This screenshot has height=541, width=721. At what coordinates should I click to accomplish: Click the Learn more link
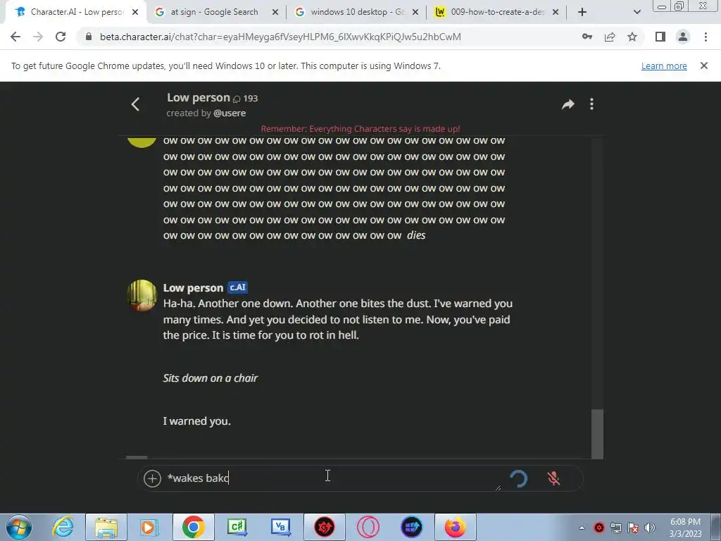[664, 66]
